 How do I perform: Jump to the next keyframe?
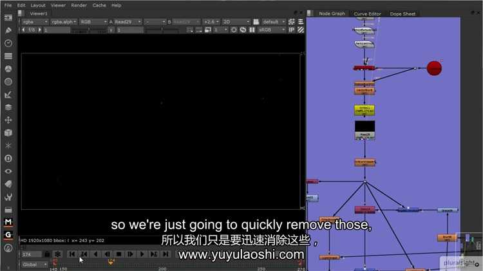154,254
